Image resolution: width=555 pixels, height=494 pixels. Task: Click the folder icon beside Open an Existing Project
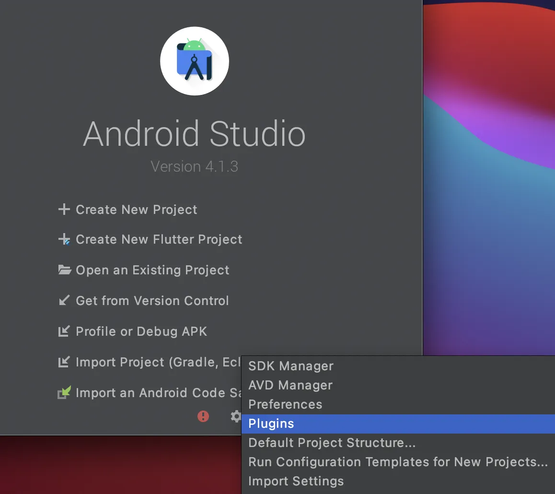coord(64,270)
